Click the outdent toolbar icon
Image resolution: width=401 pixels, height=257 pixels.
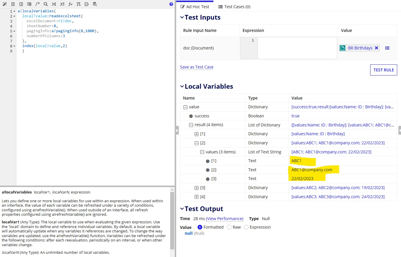(13, 4)
